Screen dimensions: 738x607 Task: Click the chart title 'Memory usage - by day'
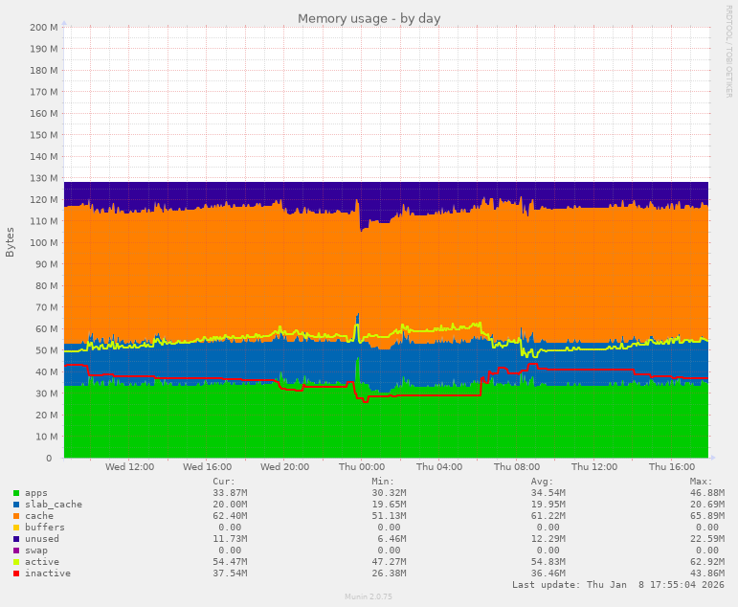point(369,18)
